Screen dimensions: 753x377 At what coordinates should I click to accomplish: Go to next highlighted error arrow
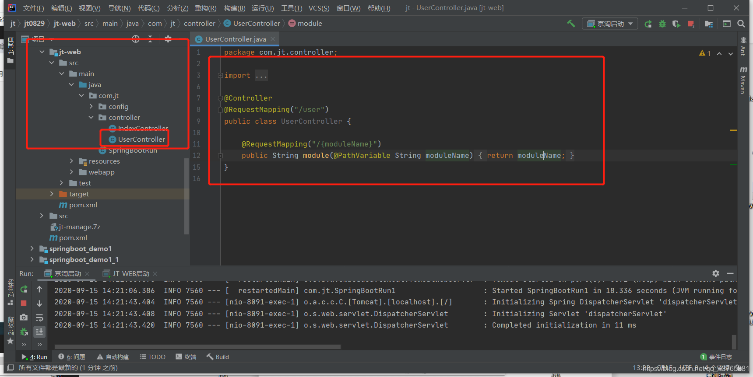(731, 53)
